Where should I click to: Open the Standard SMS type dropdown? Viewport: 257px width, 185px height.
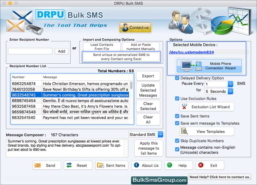click(161, 134)
